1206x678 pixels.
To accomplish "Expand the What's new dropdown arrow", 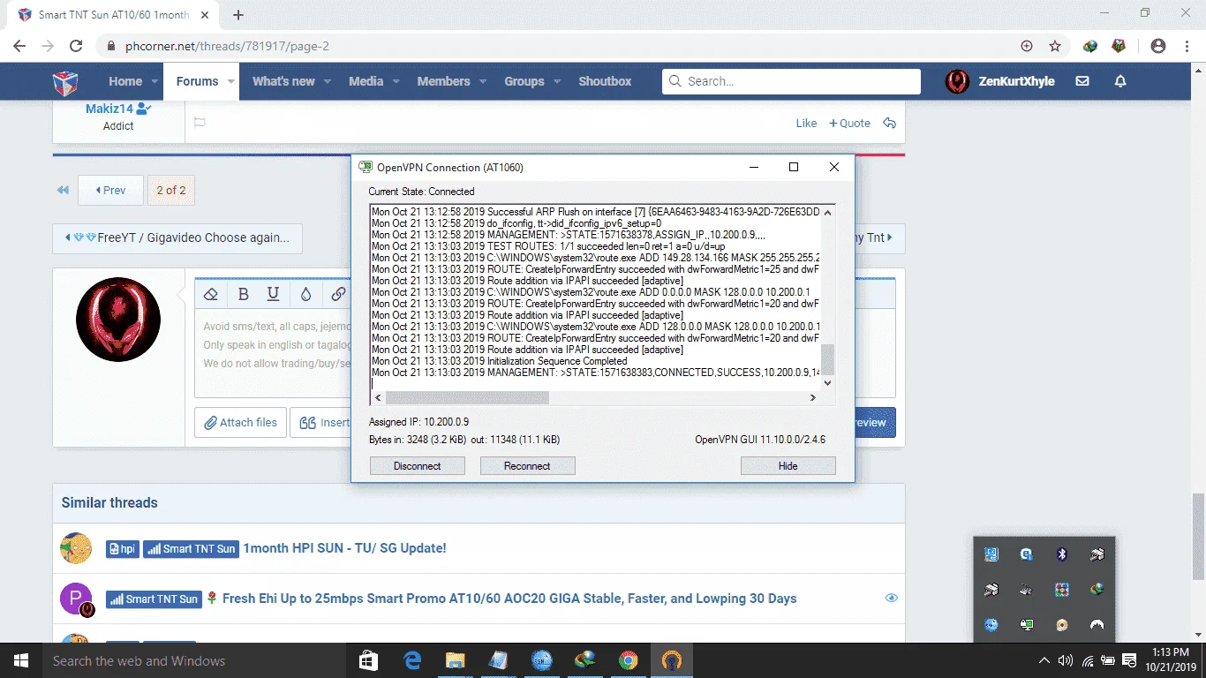I will pos(327,81).
